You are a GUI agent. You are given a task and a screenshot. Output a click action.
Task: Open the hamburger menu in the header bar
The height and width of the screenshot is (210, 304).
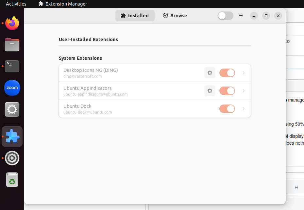click(241, 15)
